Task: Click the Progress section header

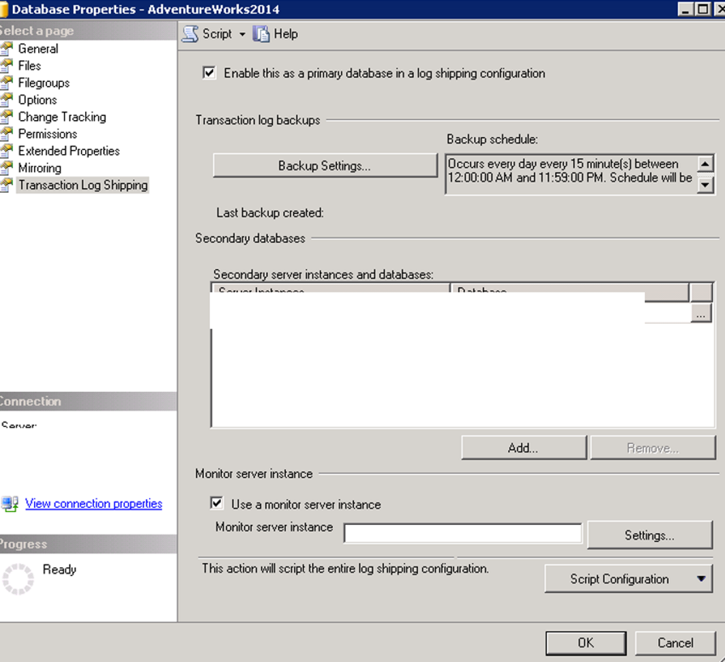Action: coord(88,544)
